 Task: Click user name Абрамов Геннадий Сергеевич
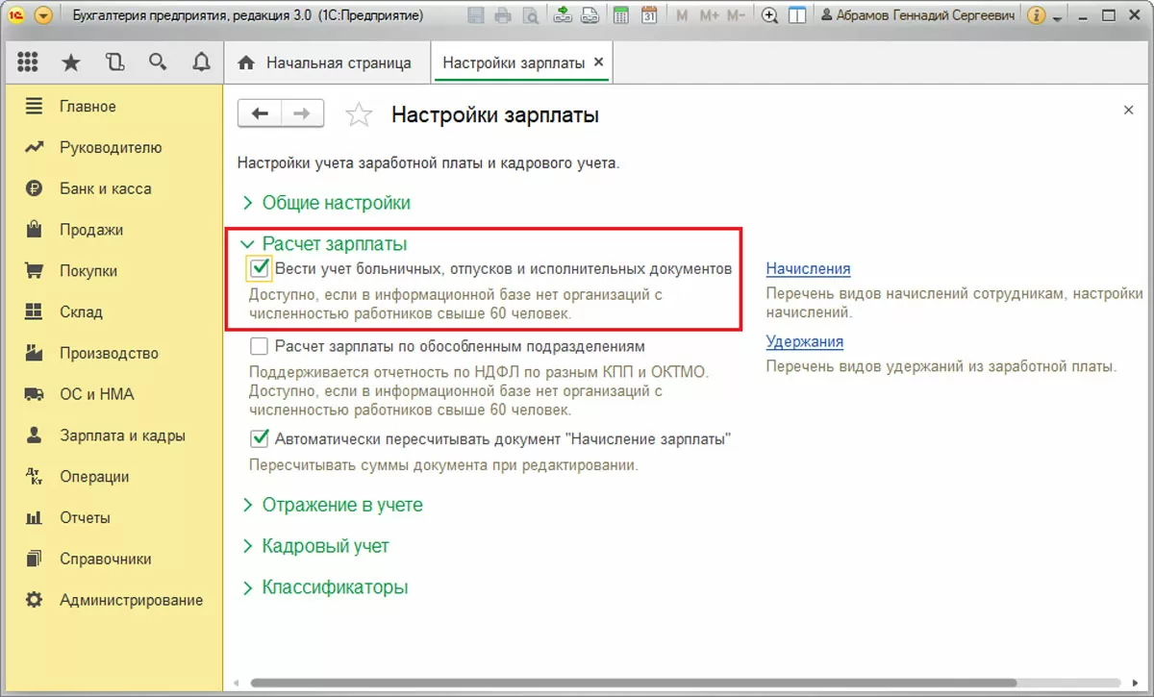pos(917,15)
